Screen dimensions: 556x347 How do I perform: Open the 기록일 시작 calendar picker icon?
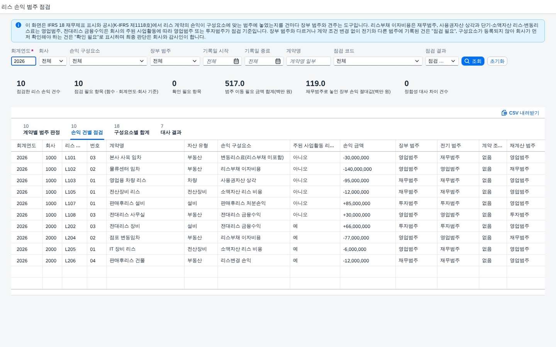[x=236, y=61]
